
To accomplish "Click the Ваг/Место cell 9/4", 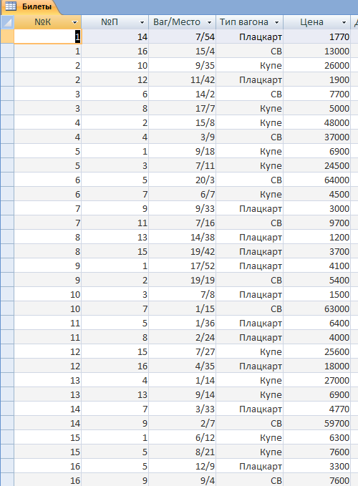I will point(183,480).
